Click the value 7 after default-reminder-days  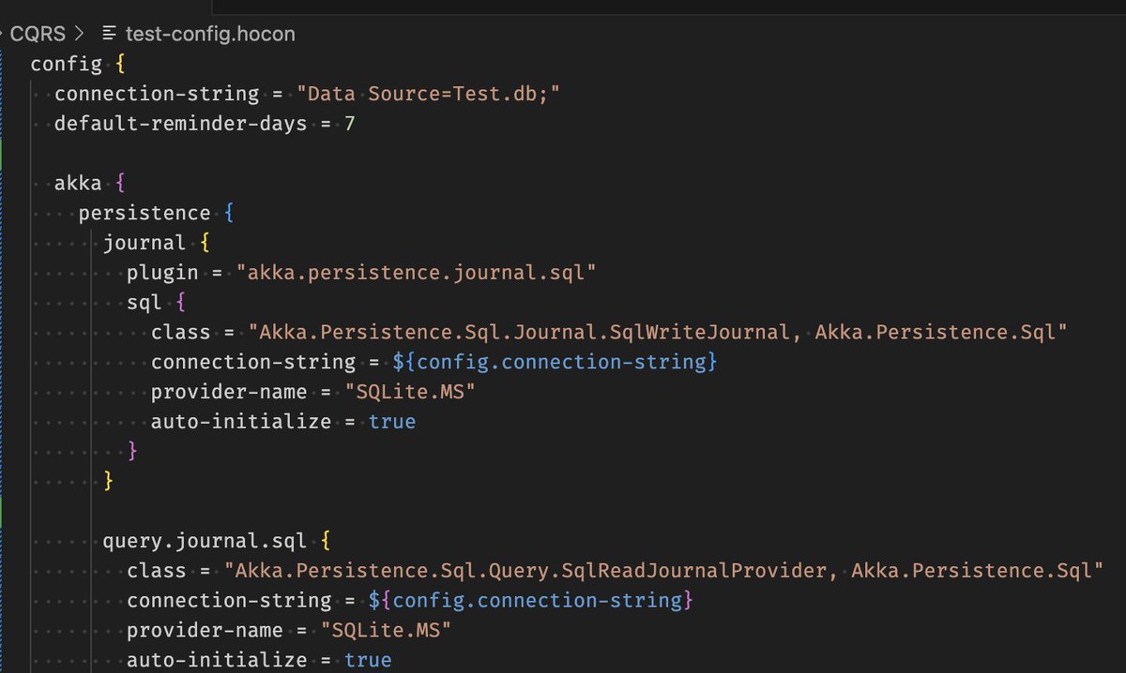[x=350, y=124]
